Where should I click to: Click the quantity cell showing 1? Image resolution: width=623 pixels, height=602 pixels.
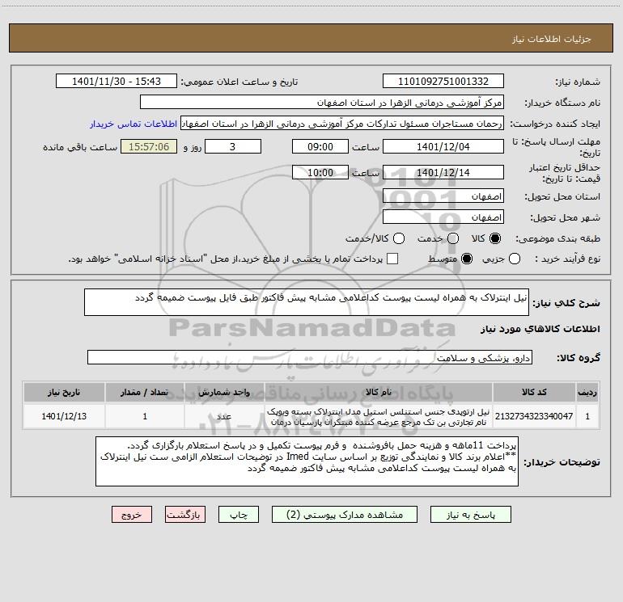tap(145, 416)
